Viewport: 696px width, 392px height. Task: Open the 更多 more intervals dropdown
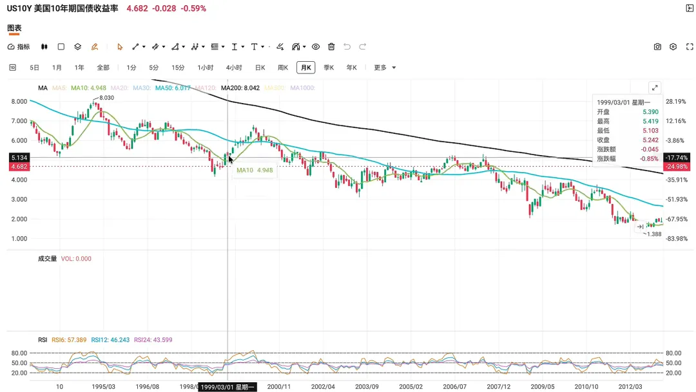pyautogui.click(x=385, y=68)
